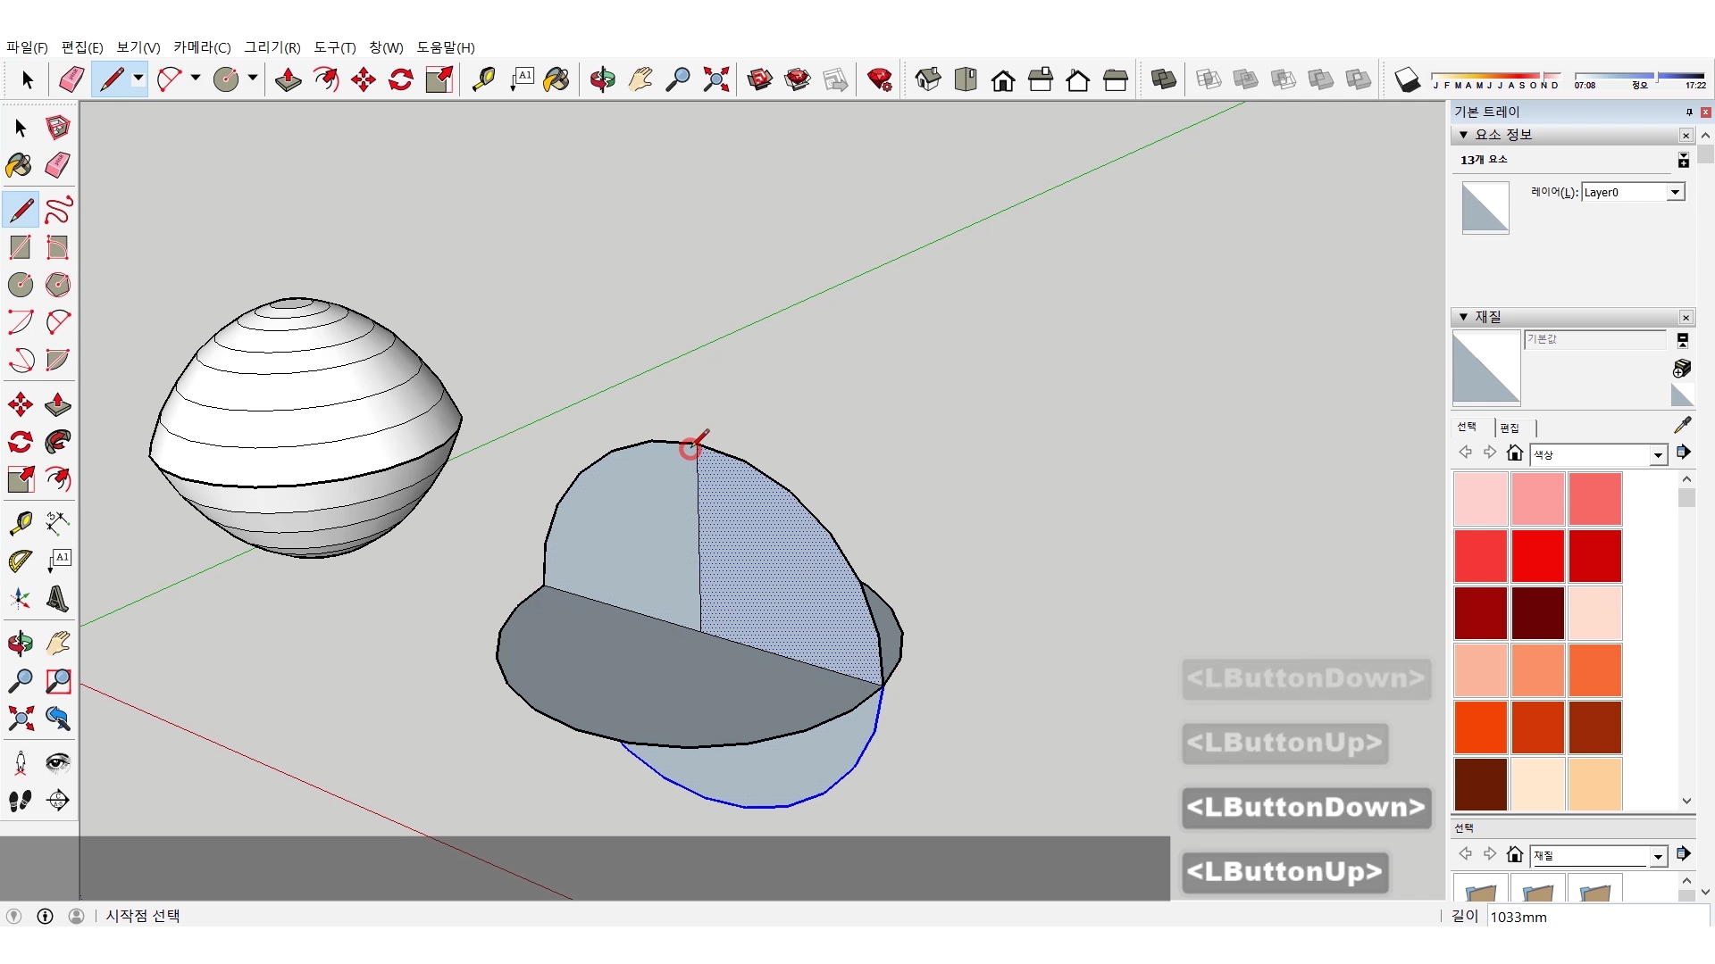
Task: Select the Follow Me tool in left toolbar
Action: coord(58,442)
